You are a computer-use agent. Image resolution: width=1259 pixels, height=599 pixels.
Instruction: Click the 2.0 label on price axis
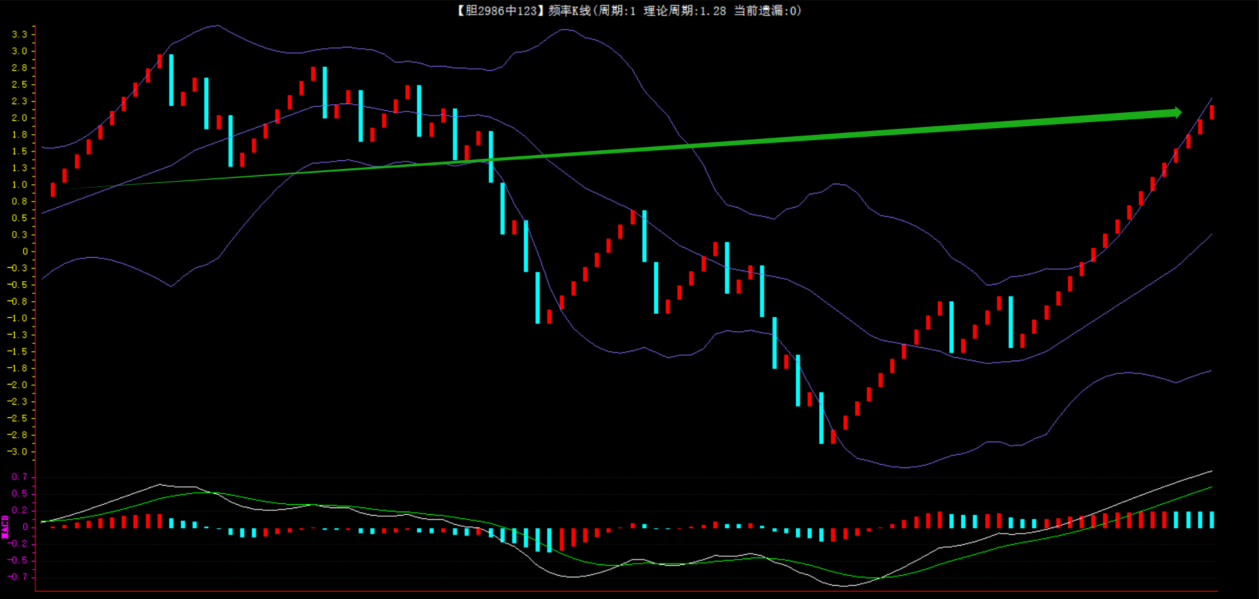tap(19, 118)
